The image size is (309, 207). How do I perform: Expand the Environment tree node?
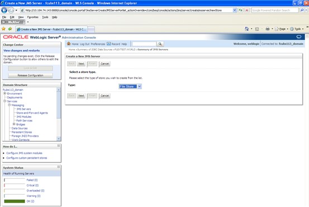tap(4, 93)
